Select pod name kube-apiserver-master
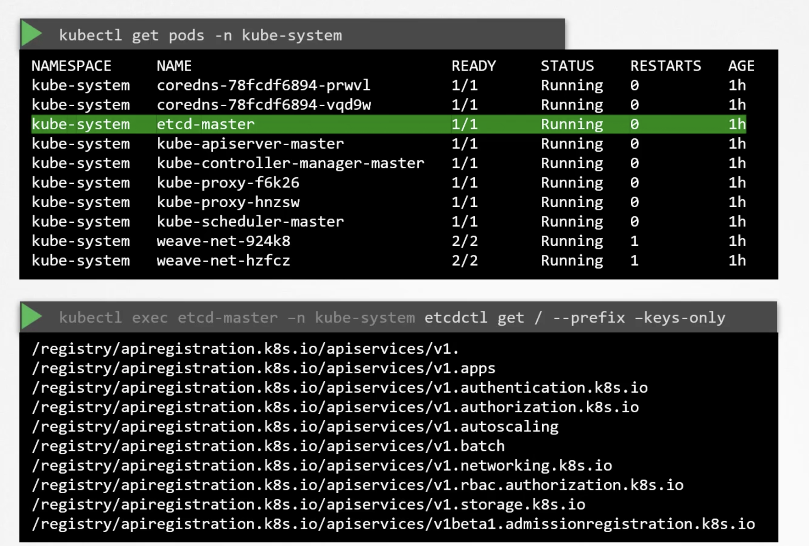The width and height of the screenshot is (809, 546). pyautogui.click(x=250, y=144)
